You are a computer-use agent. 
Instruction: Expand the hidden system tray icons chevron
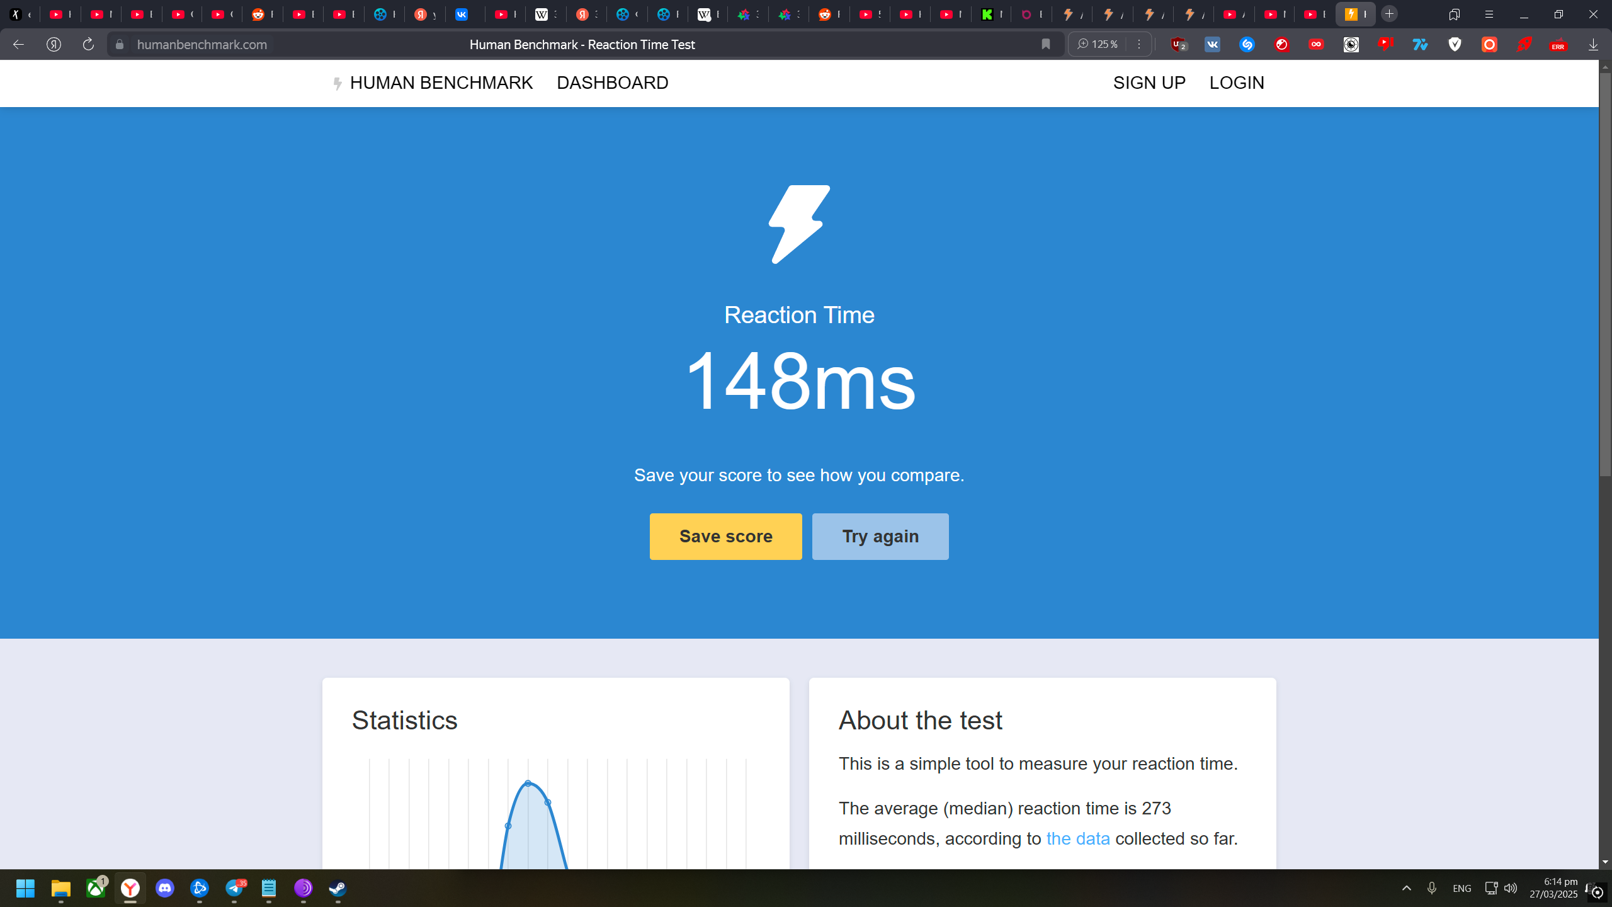pos(1406,888)
